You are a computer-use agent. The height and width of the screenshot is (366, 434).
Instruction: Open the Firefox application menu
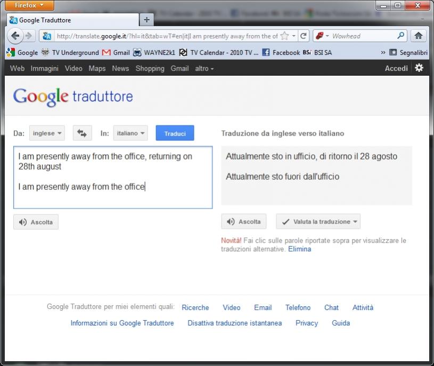point(29,5)
